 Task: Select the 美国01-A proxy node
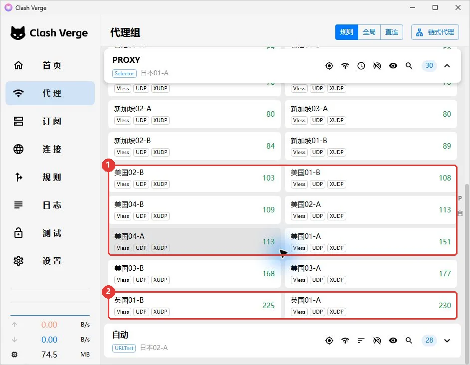371,242
